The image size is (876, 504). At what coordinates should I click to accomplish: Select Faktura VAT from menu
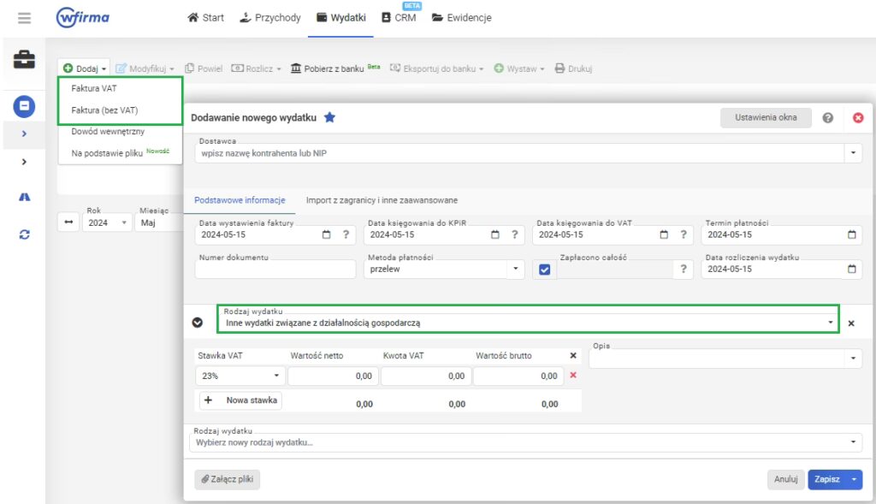pos(94,88)
